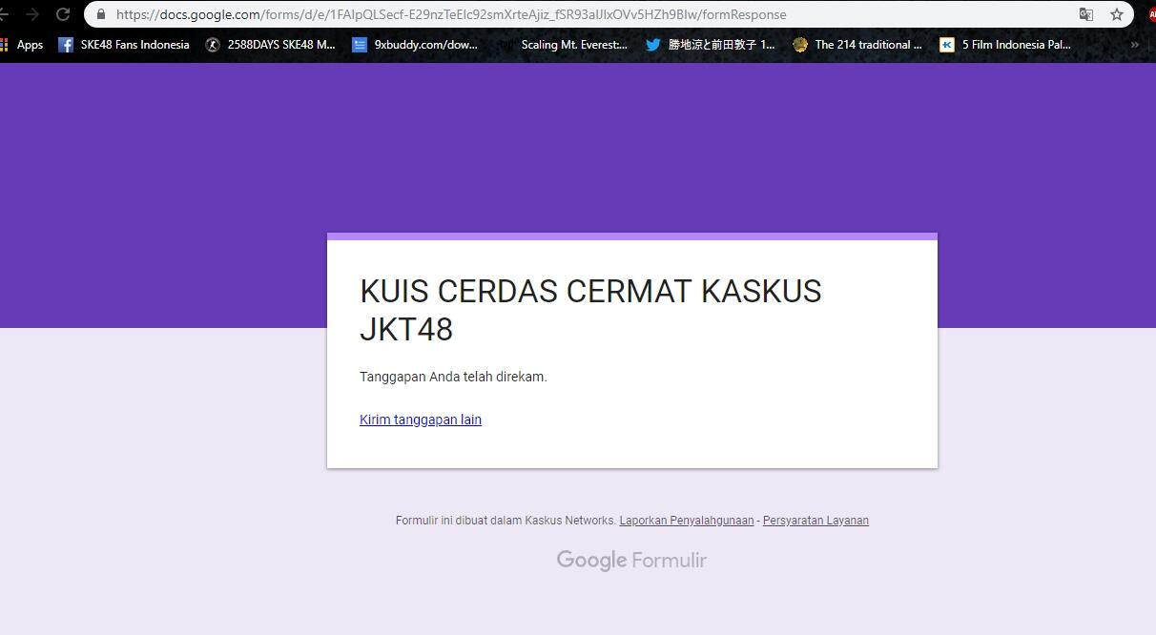Open the 9xbuddy.com/dow bookmark icon
The height and width of the screenshot is (635, 1156).
pyautogui.click(x=360, y=44)
